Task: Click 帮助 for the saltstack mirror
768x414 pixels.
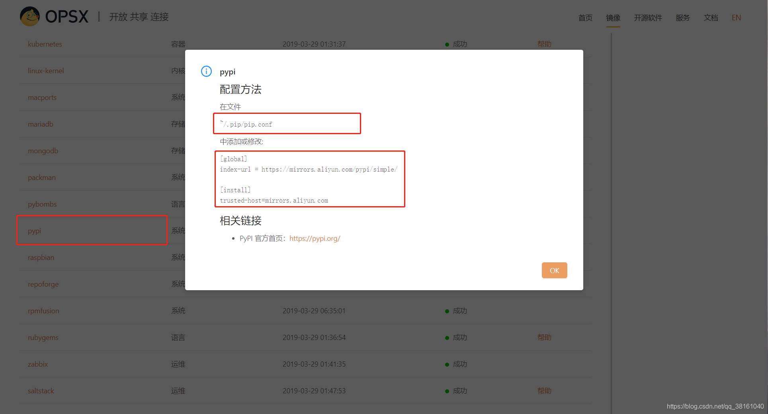Action: click(544, 391)
